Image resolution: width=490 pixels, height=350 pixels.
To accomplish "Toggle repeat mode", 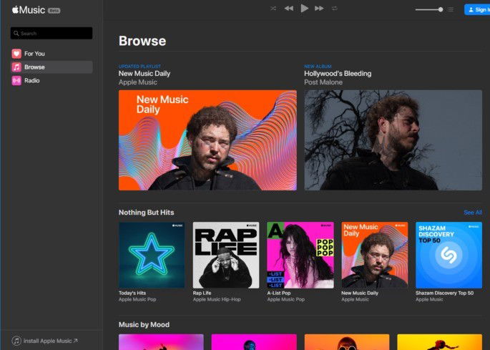I will [335, 9].
